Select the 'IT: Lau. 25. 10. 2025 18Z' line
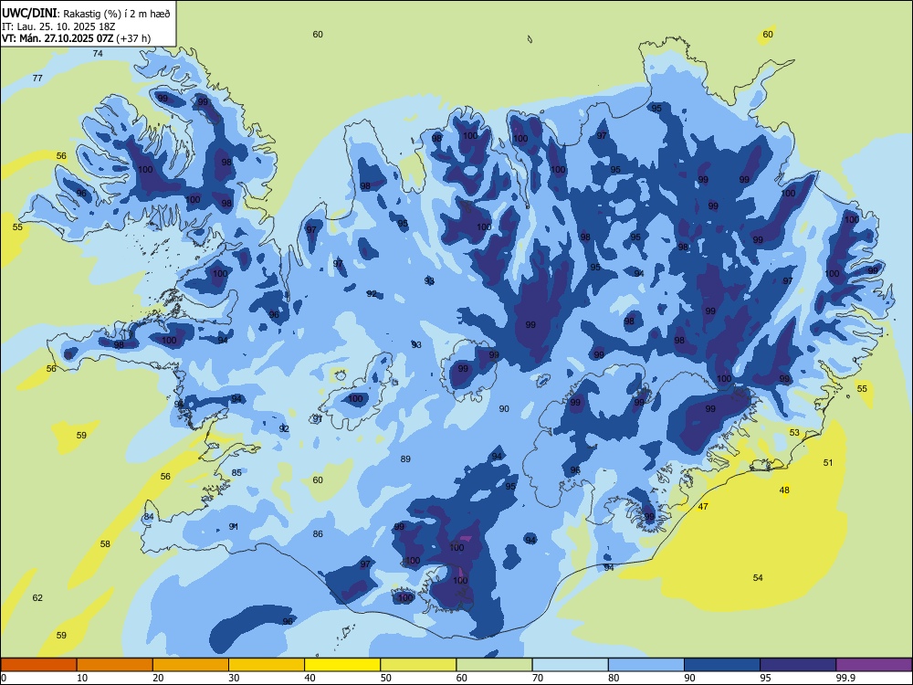The width and height of the screenshot is (913, 685). pos(58,26)
